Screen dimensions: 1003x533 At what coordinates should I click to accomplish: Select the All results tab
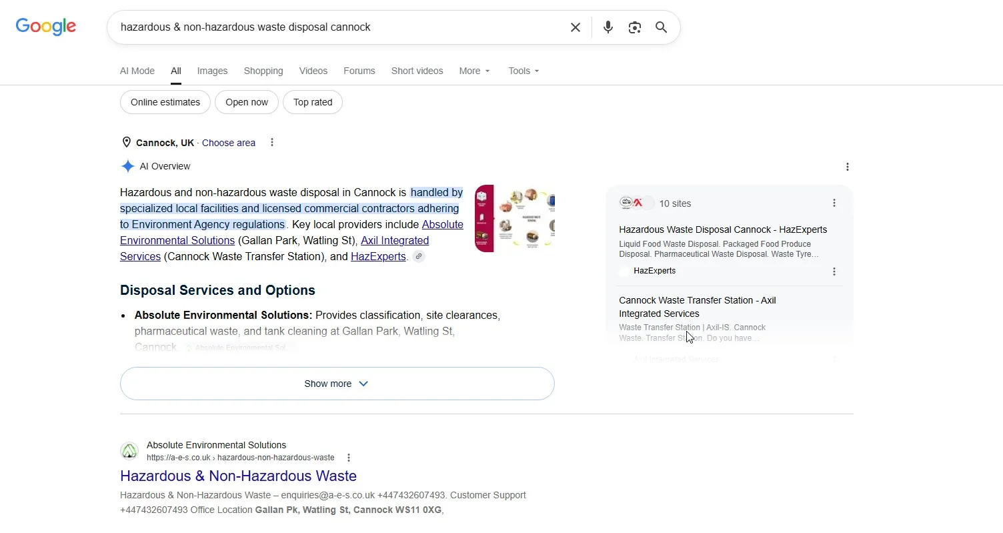[176, 71]
